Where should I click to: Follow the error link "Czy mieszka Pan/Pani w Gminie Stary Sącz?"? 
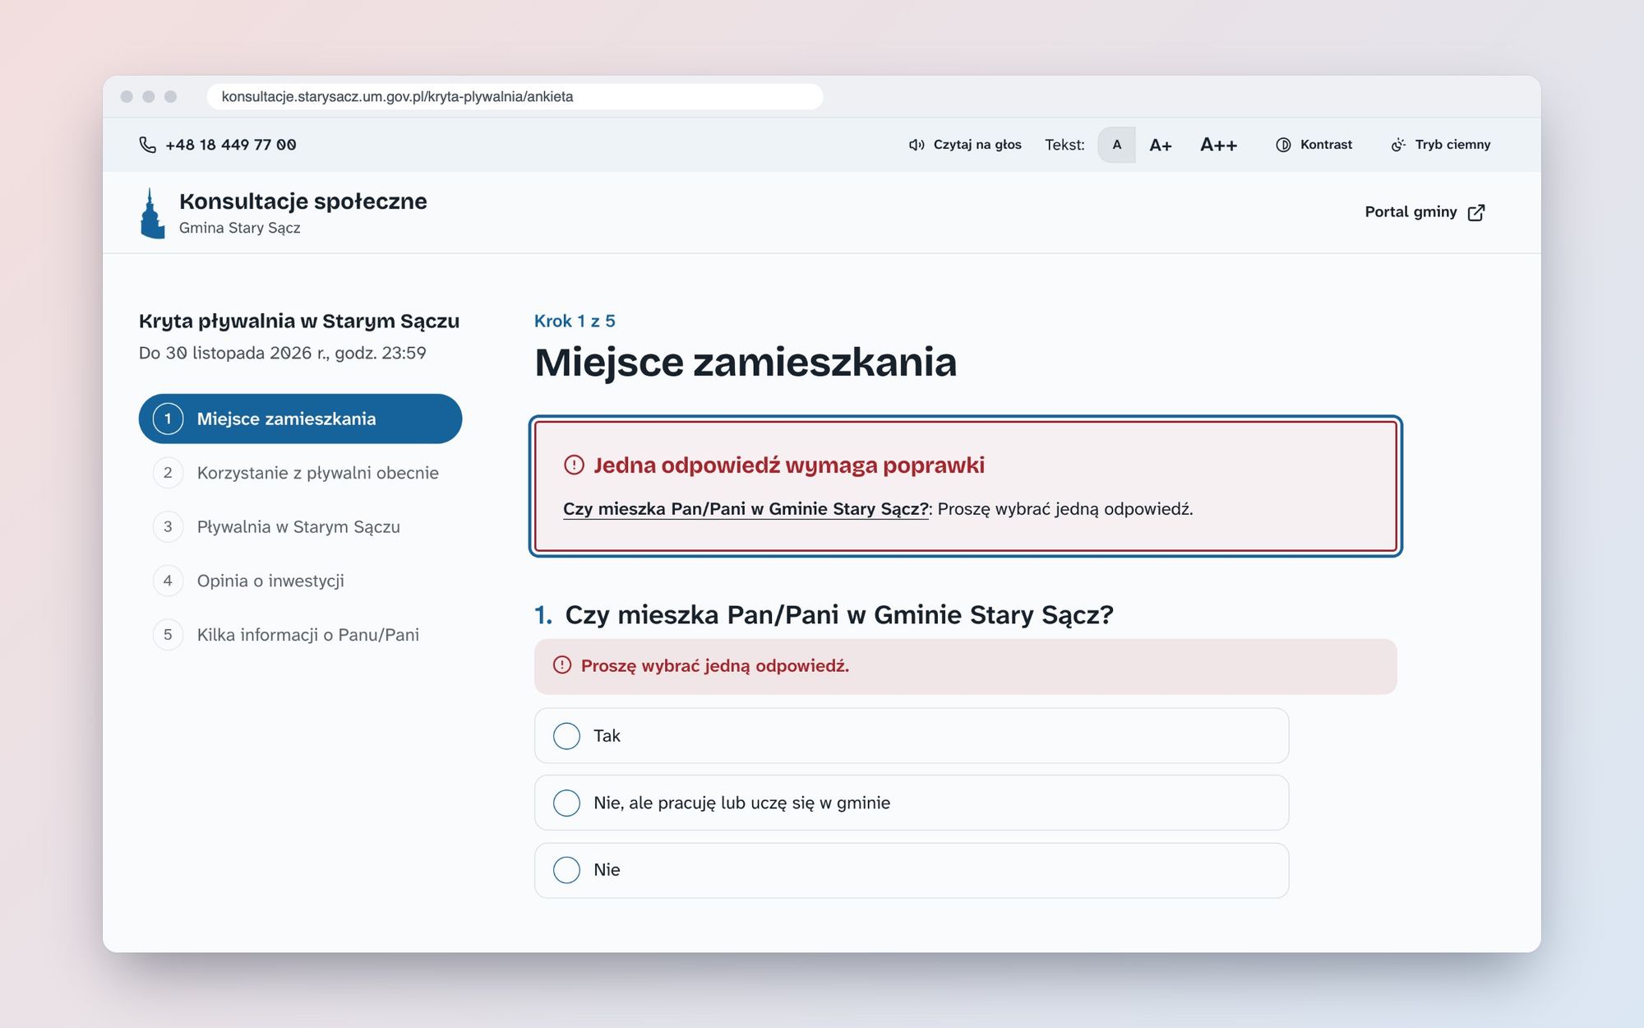[x=746, y=509]
